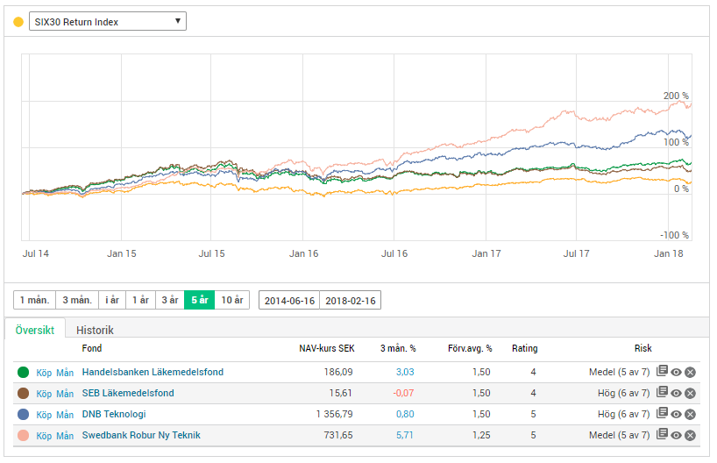The width and height of the screenshot is (717, 463).
Task: Toggle eye icon for DNB Teknologi
Action: click(677, 414)
